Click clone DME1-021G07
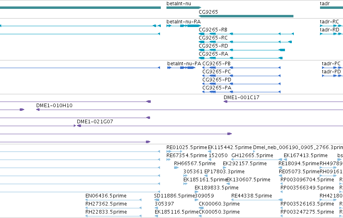 [210, 126]
